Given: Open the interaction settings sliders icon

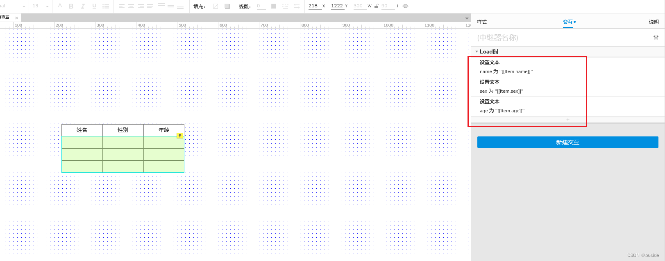Looking at the screenshot, I should pyautogui.click(x=656, y=37).
